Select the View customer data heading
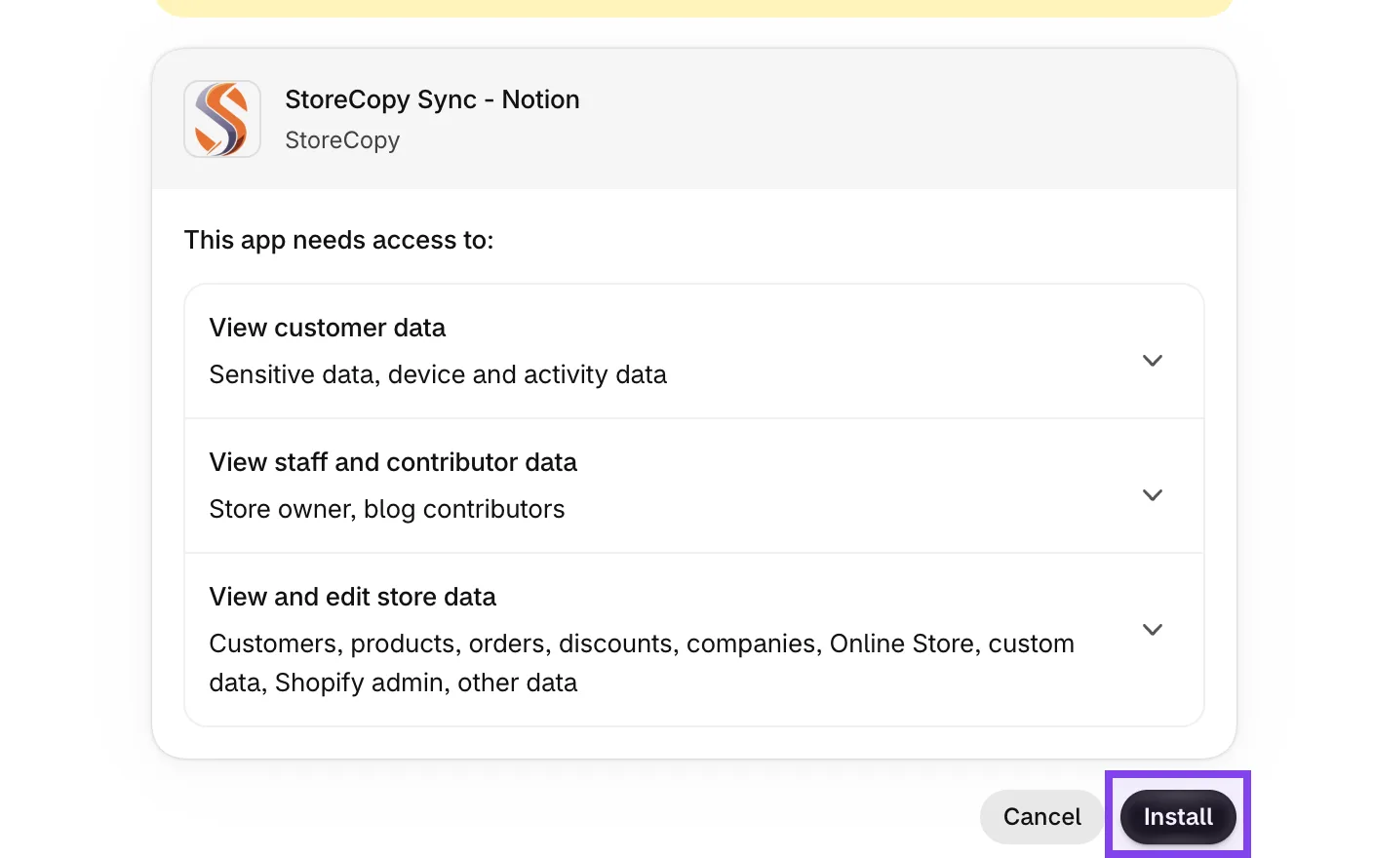 (x=328, y=328)
